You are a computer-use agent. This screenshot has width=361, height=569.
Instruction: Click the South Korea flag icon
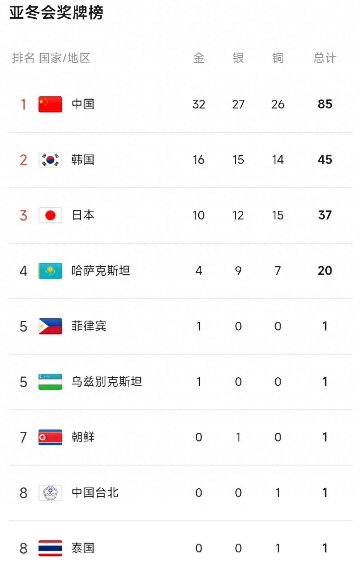pos(50,160)
